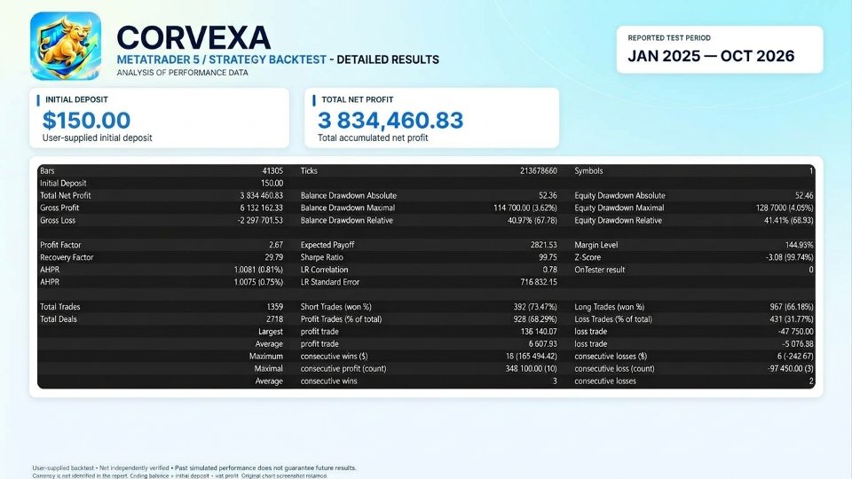Select Expected Payoff value "2821.53"

click(x=544, y=245)
